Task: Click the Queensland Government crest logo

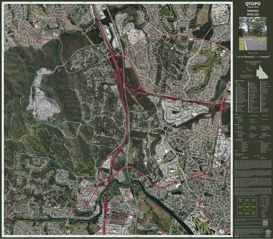Action: (268, 233)
